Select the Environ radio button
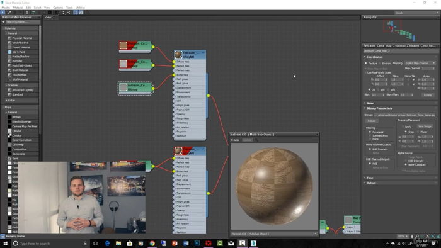Viewport: 441px width, 248px height. click(x=380, y=63)
